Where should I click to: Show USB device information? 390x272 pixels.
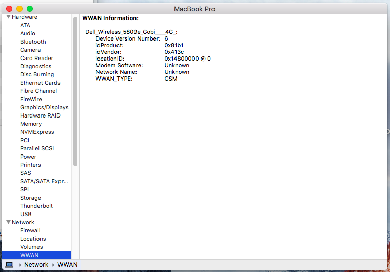click(26, 214)
